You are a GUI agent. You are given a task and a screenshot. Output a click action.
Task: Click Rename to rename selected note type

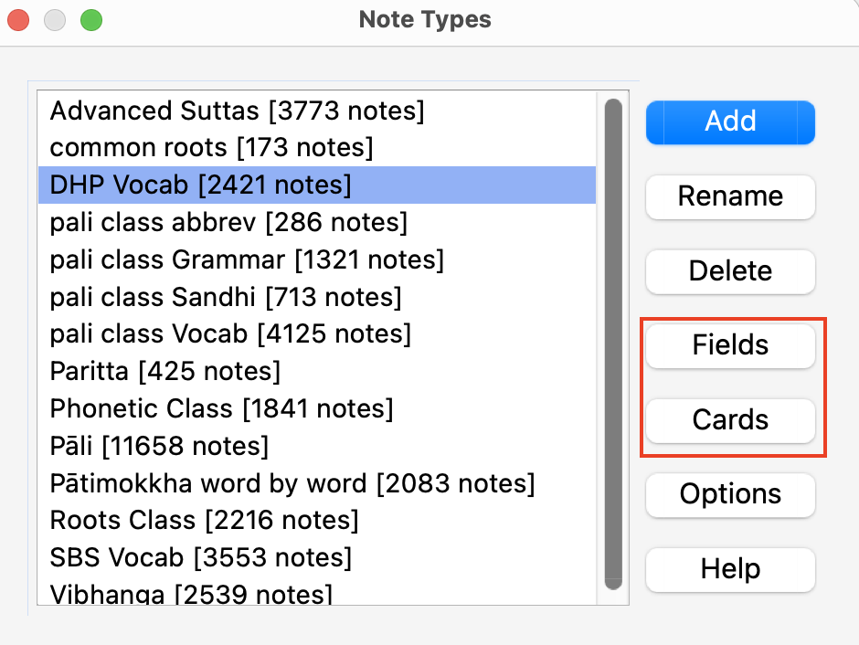coord(729,196)
